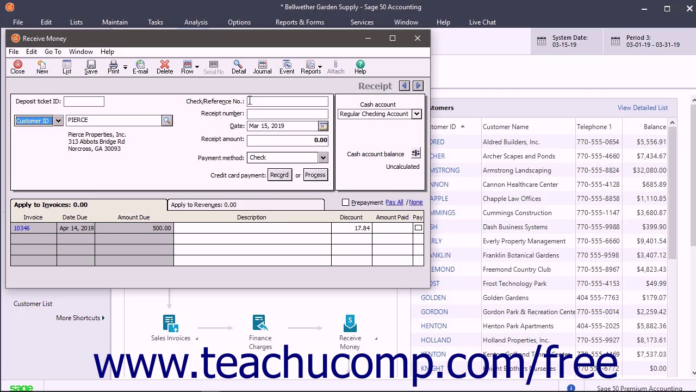Open the Maintain menu in main window
The width and height of the screenshot is (696, 392).
[x=115, y=22]
